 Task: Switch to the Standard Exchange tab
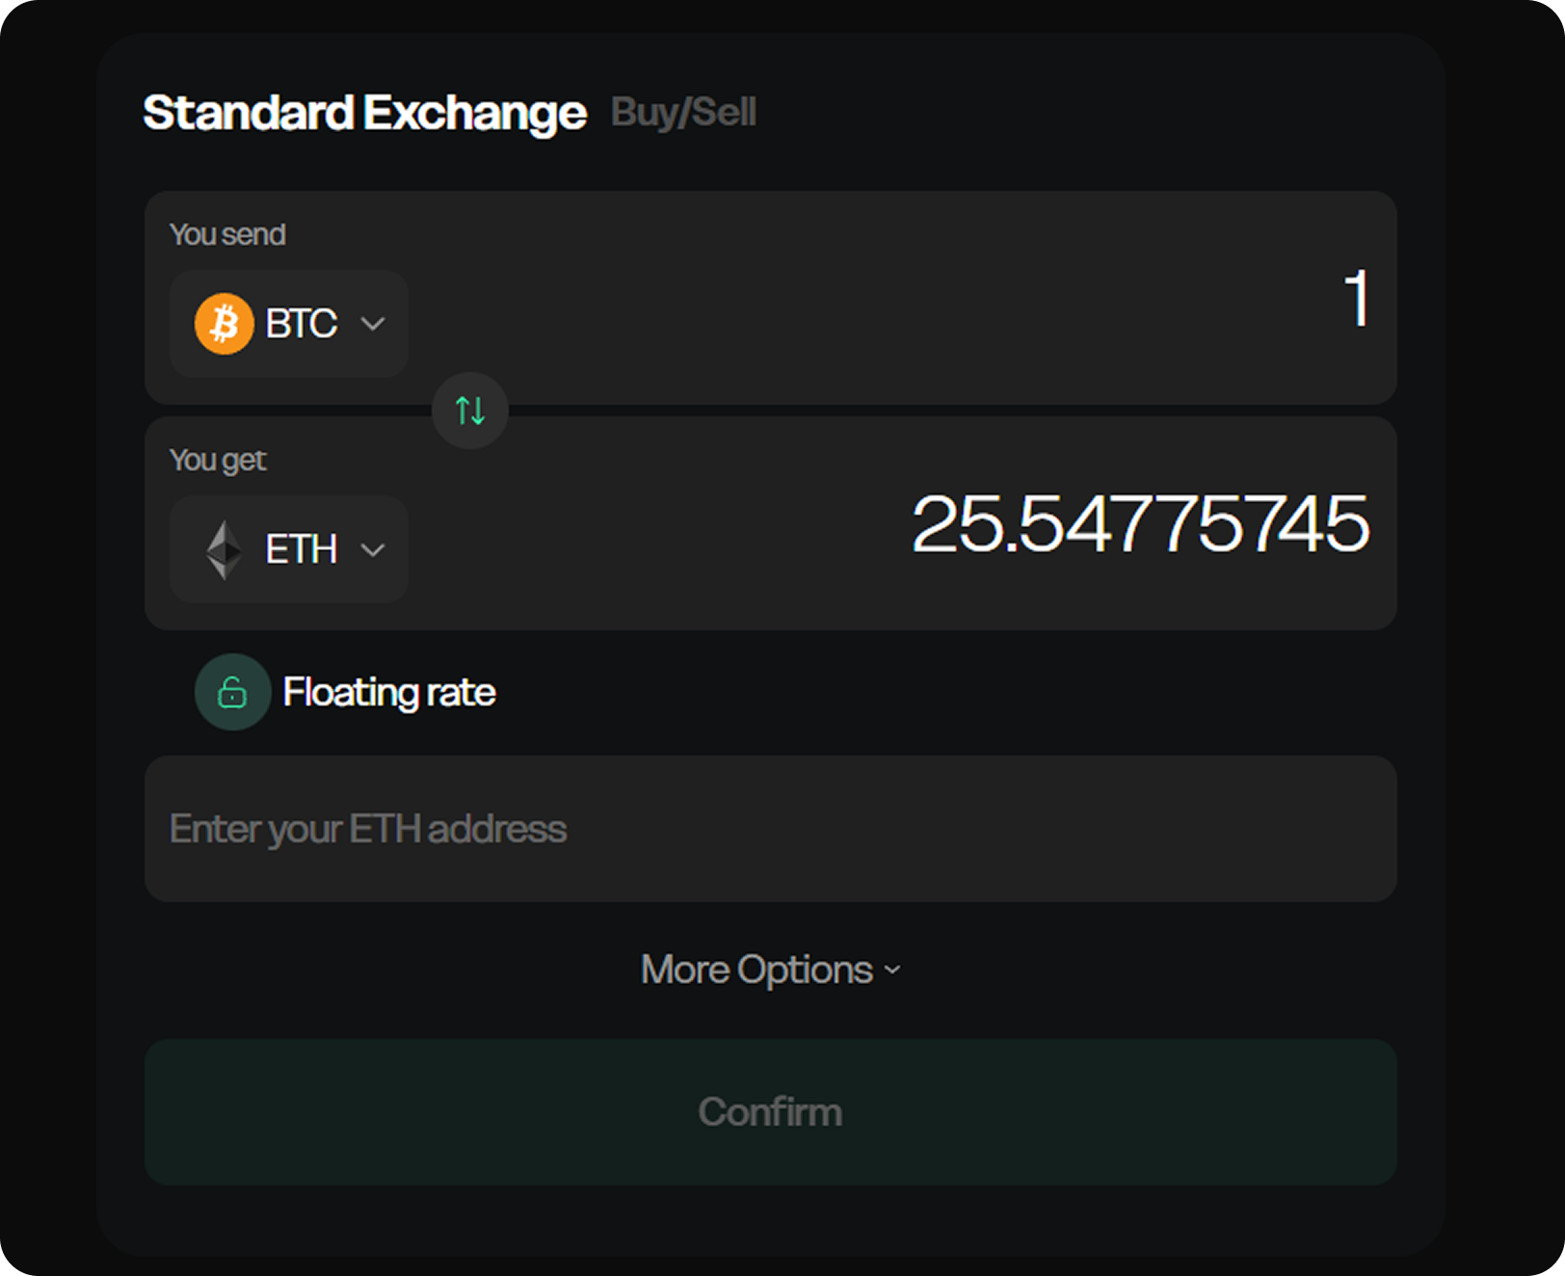tap(364, 113)
